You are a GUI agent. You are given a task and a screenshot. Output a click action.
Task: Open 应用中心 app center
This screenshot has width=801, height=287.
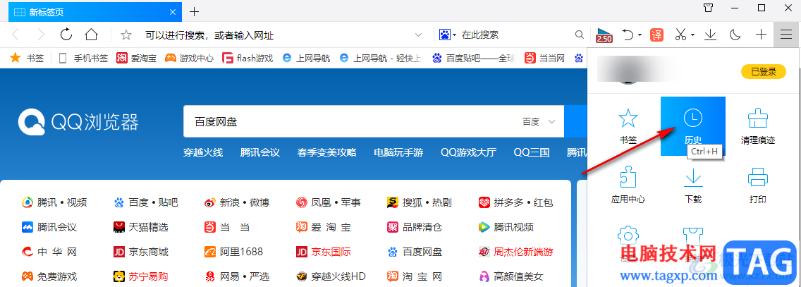(x=628, y=185)
